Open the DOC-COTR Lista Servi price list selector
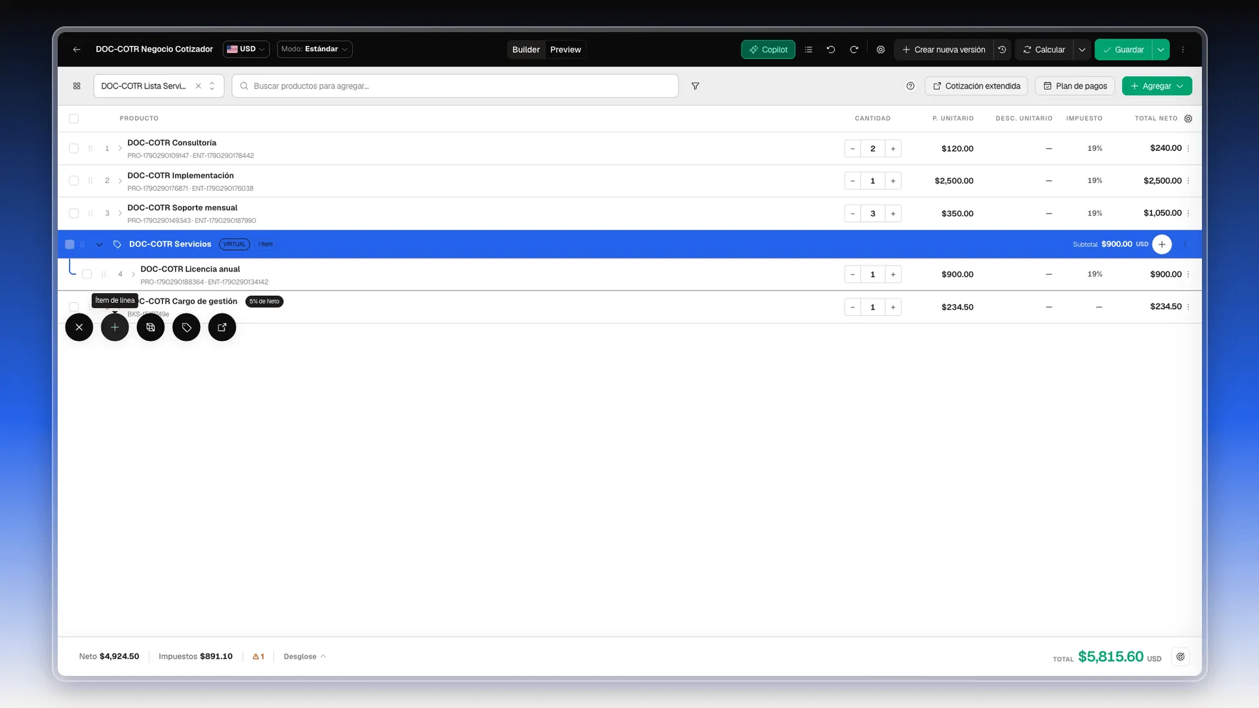This screenshot has height=708, width=1259. 159,86
